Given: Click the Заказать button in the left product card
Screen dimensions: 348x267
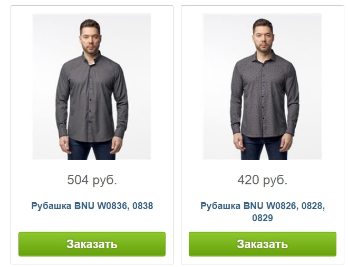Looking at the screenshot, I should pos(92,244).
